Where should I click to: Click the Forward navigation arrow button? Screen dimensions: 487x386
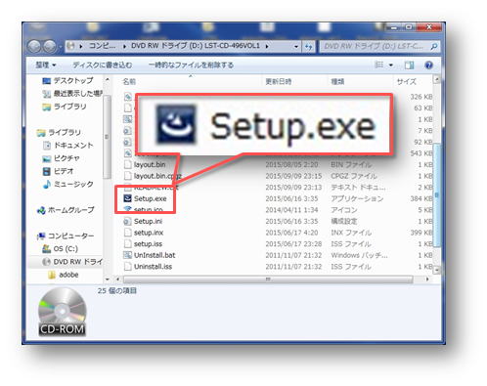(x=50, y=46)
